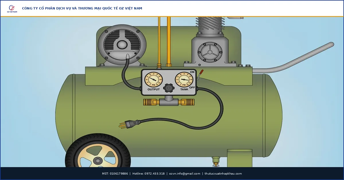Click the power plug on the cord
344x180 pixels.
click(x=130, y=124)
